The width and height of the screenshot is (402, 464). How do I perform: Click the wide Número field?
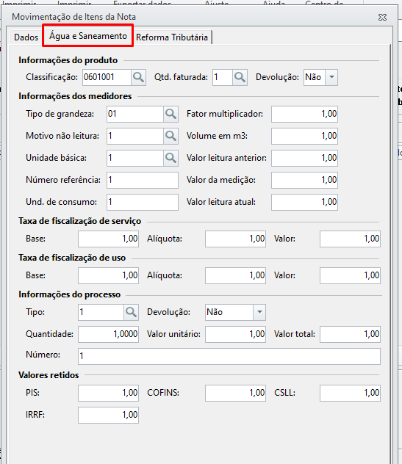point(229,356)
